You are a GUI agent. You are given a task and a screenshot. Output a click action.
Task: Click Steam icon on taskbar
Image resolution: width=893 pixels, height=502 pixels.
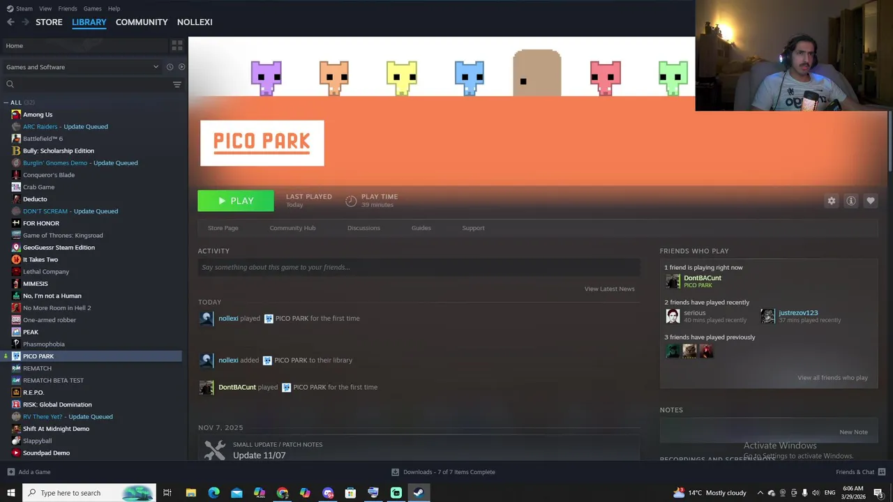419,493
